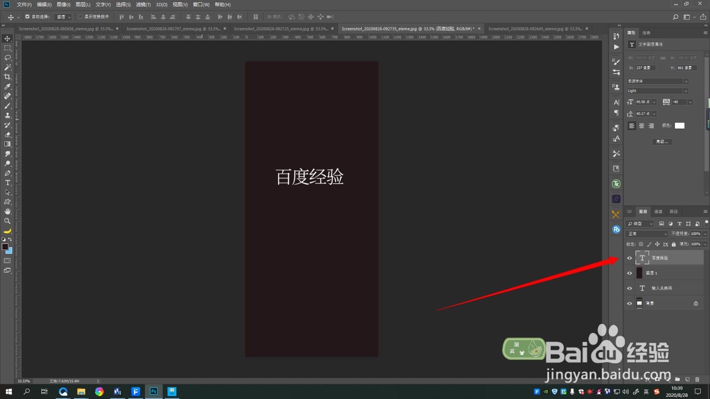Click the 高级... button
Screen dimensions: 710x399
click(662, 142)
